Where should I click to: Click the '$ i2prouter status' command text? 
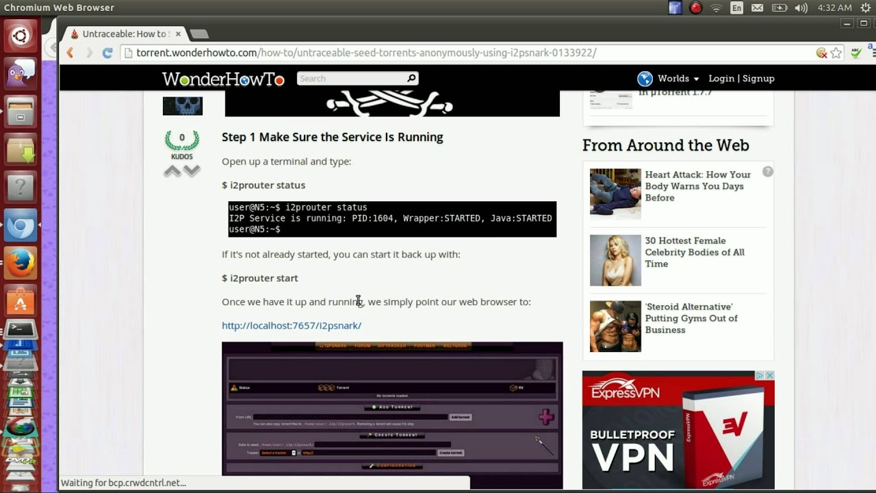263,185
